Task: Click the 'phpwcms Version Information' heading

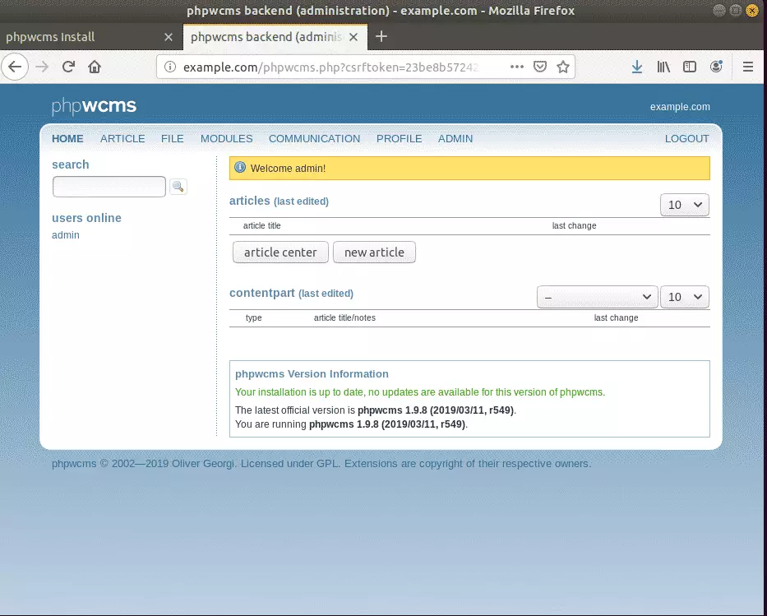Action: 312,374
